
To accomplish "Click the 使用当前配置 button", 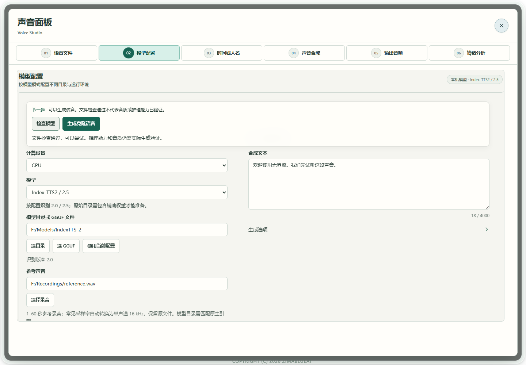I will [101, 246].
